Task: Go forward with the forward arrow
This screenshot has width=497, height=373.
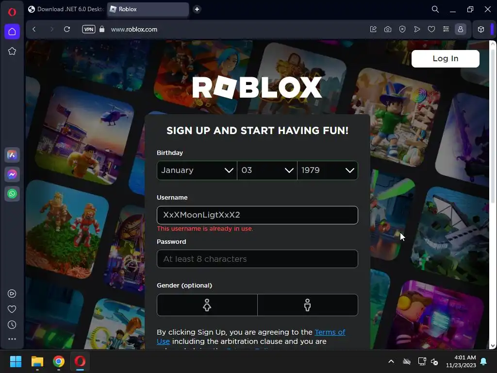Action: click(x=51, y=29)
